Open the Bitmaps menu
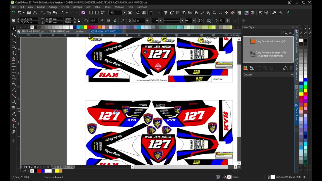The width and height of the screenshot is (322, 181). [77, 7]
